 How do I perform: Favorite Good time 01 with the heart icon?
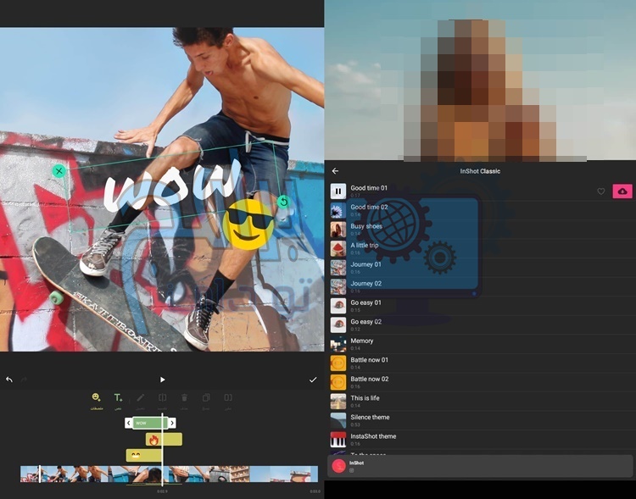(601, 191)
